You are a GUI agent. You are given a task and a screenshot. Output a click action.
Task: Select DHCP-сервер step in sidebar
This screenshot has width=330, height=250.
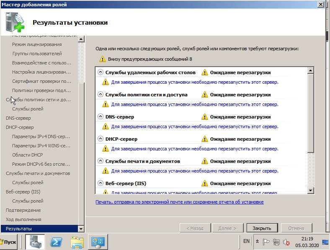tap(20, 127)
